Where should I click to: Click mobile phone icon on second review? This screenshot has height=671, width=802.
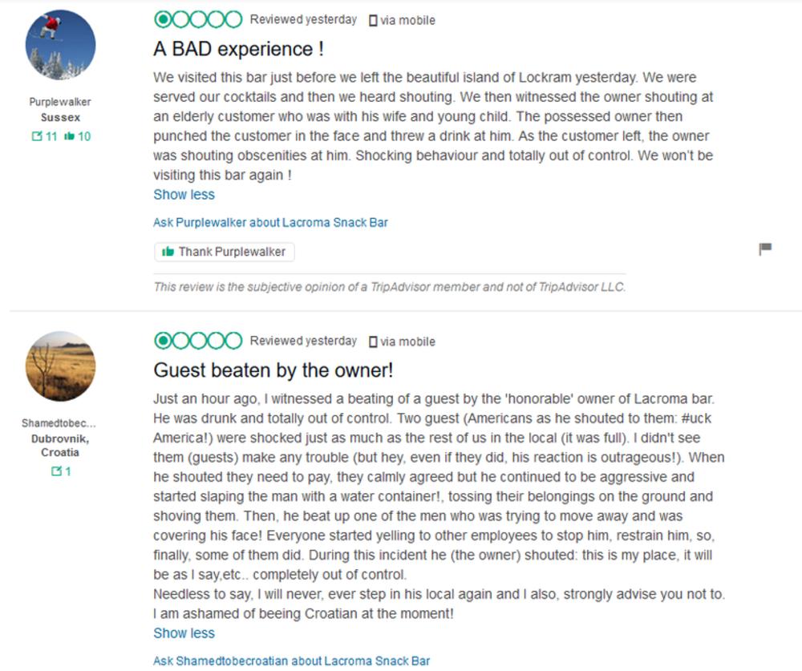[373, 342]
